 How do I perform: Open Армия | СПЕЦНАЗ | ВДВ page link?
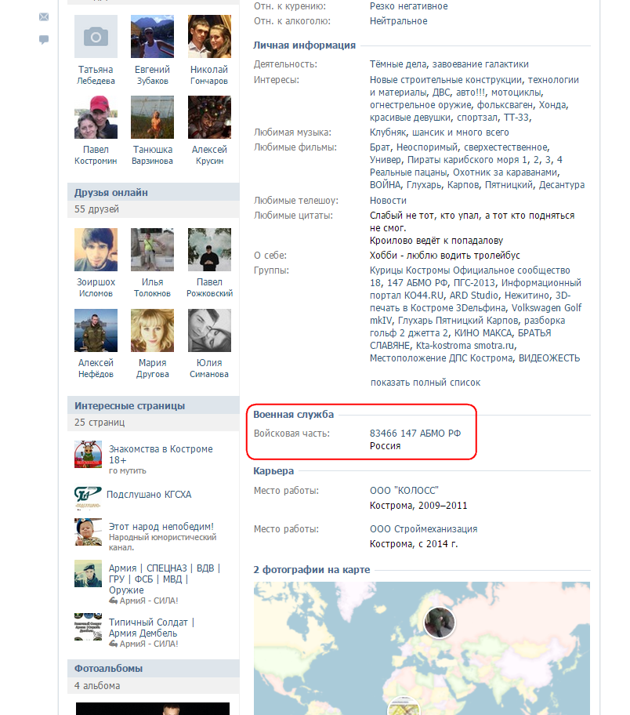tap(164, 579)
